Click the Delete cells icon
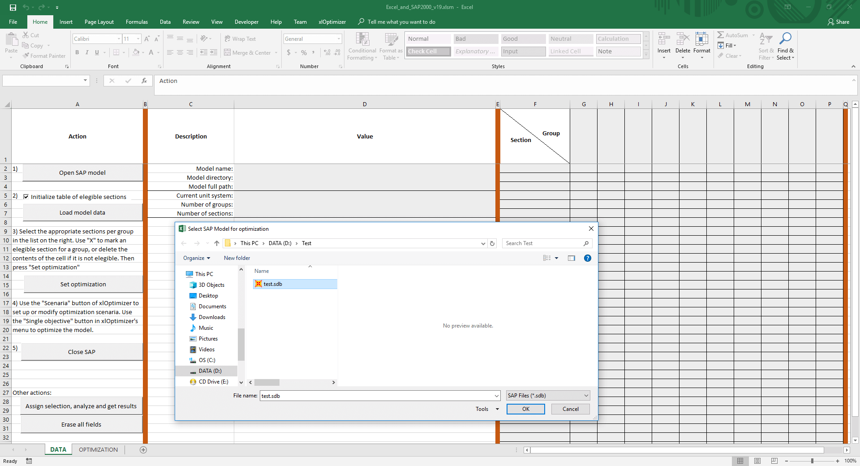Screen dimensions: 860x466 (x=683, y=39)
